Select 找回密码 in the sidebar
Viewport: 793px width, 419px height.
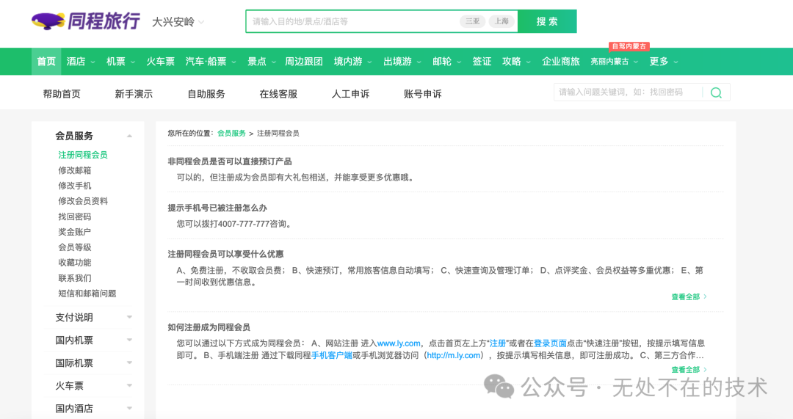pos(74,216)
